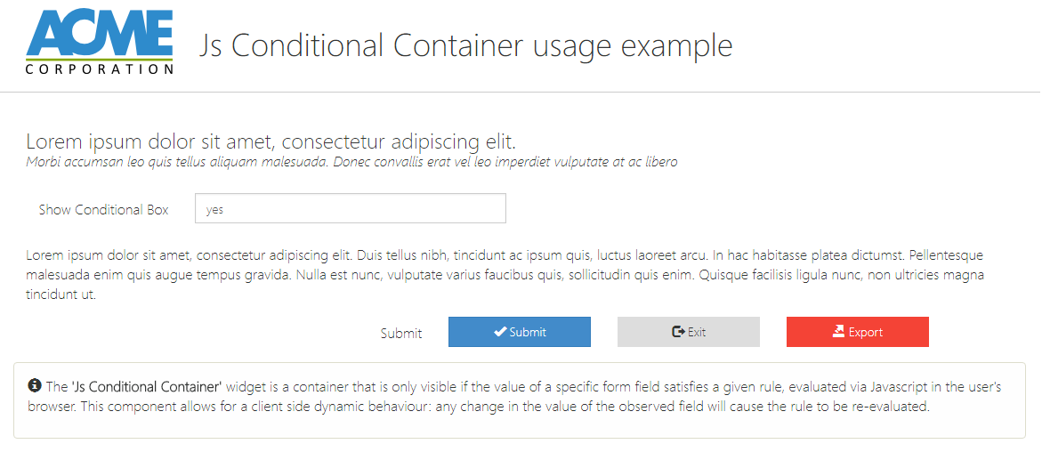Click the checkmark icon on Submit button
Screen dimensions: 1042x460
[500, 332]
